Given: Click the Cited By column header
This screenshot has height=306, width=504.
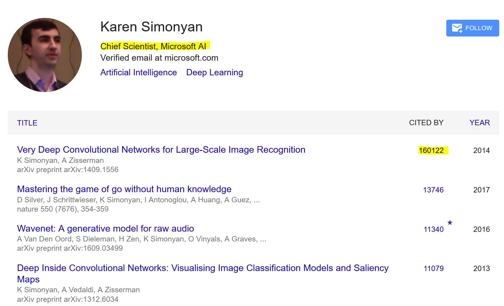Looking at the screenshot, I should coord(426,123).
